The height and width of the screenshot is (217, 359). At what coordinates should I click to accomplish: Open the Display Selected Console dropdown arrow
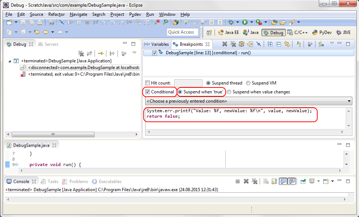coord(318,181)
